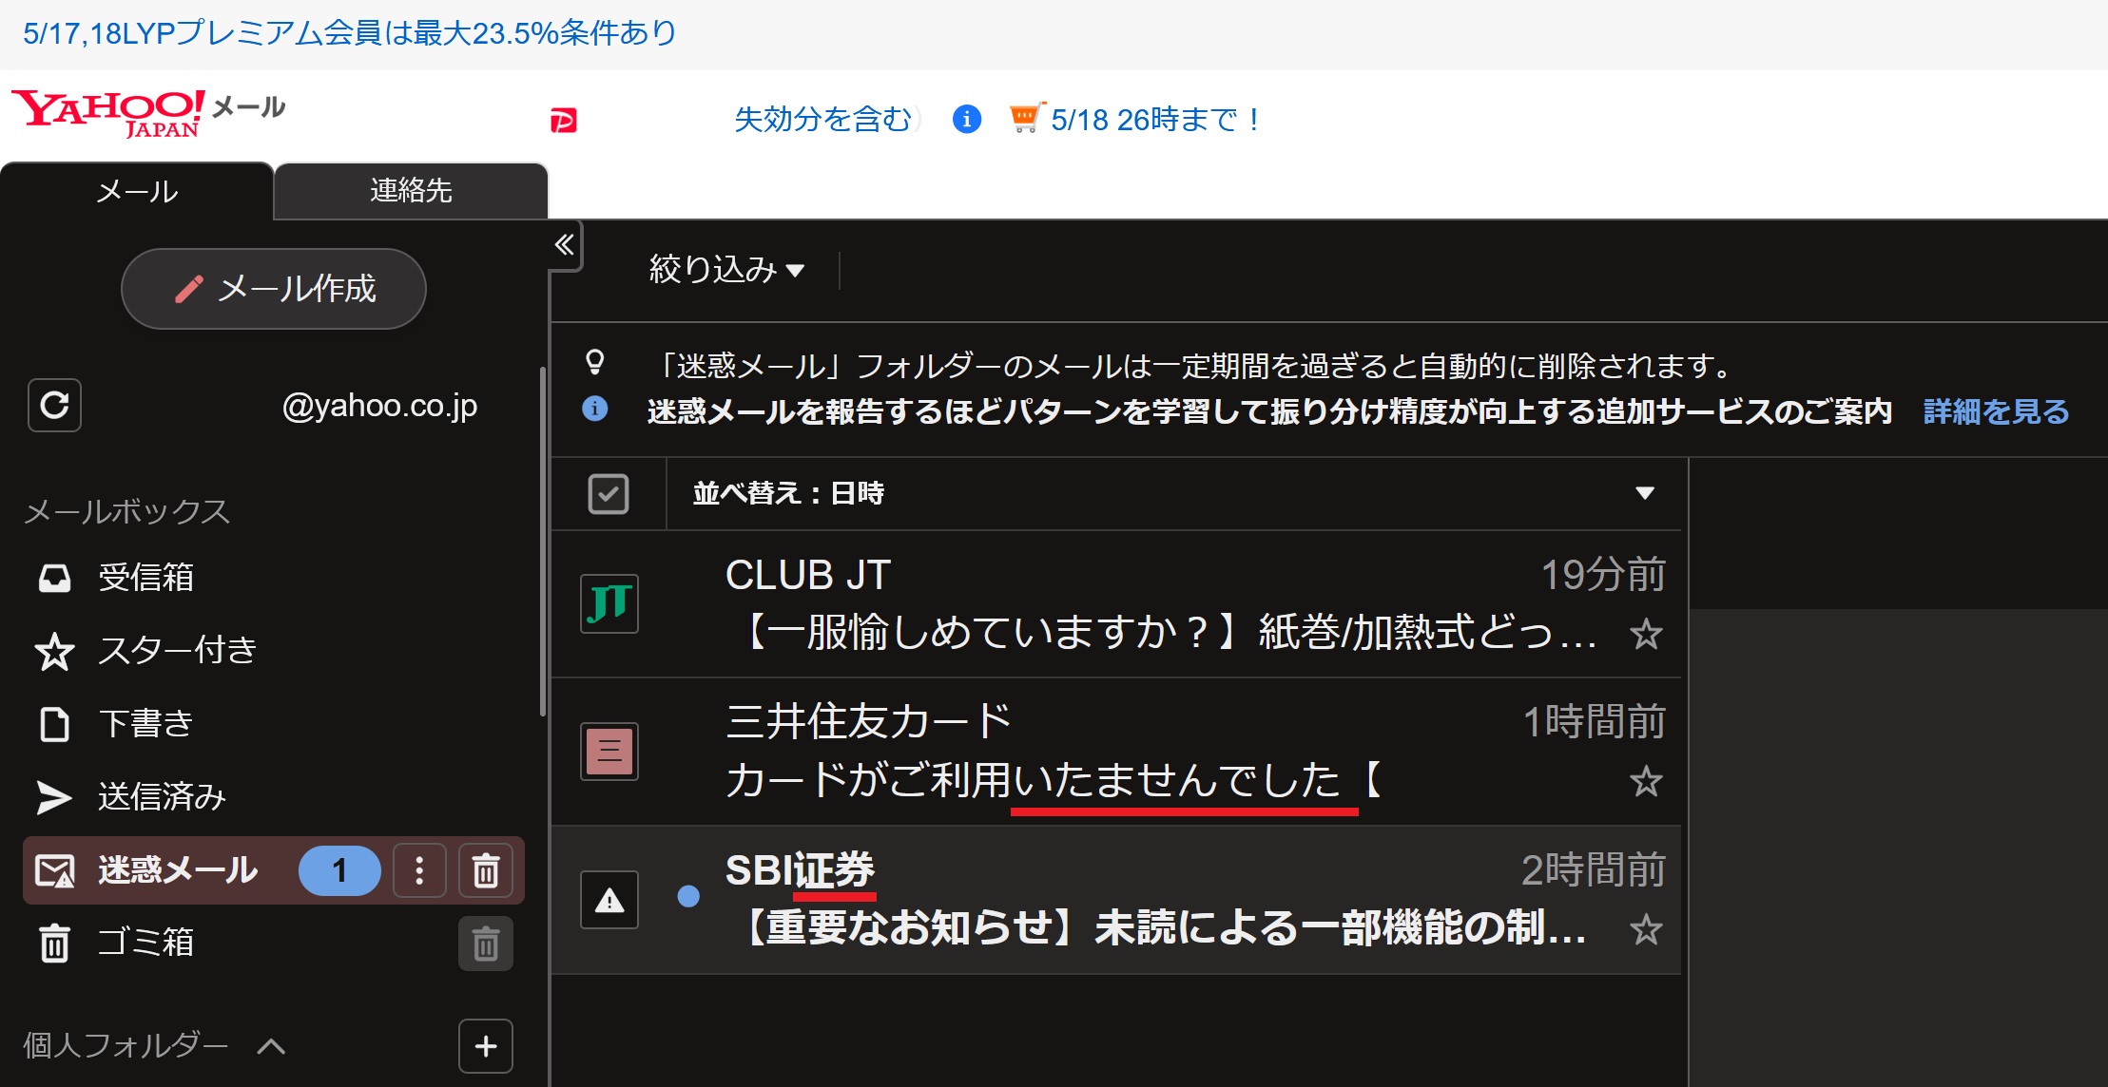Add new personal folder with plus button
This screenshot has width=2108, height=1087.
pyautogui.click(x=486, y=1046)
